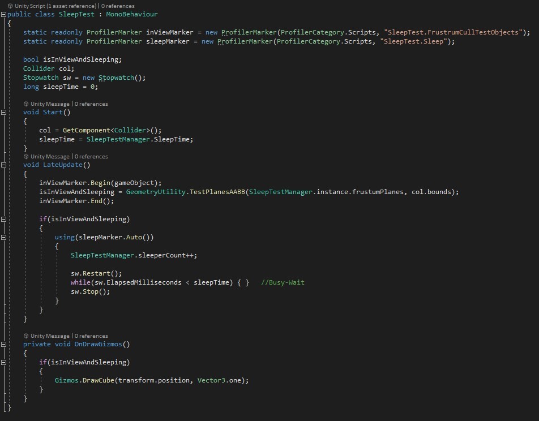Collapse the Start method region
The image size is (539, 421).
(x=3, y=112)
